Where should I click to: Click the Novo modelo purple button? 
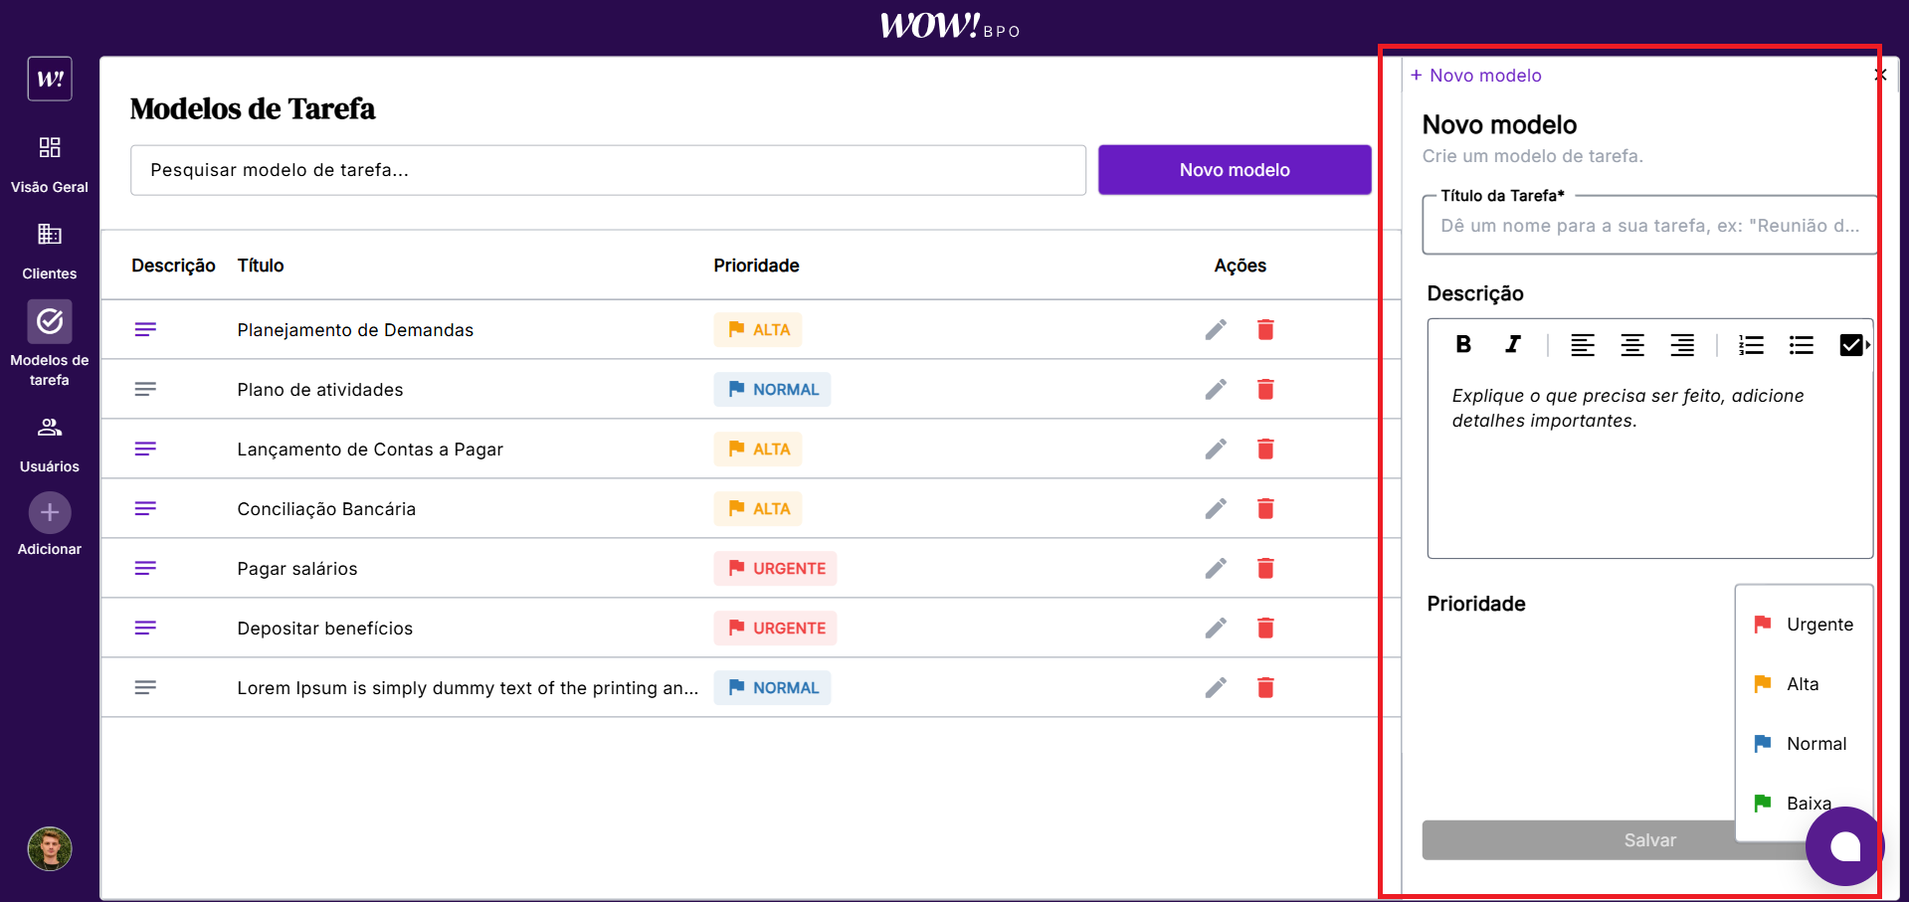pyautogui.click(x=1234, y=170)
